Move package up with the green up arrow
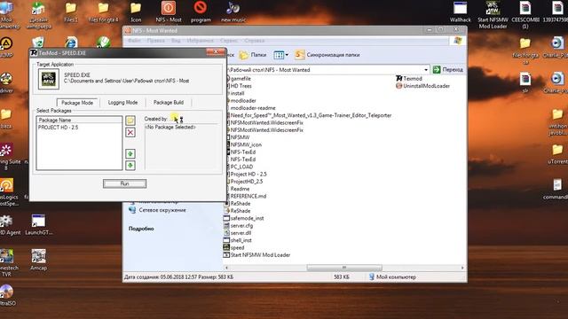568x319 pixels. pos(130,153)
